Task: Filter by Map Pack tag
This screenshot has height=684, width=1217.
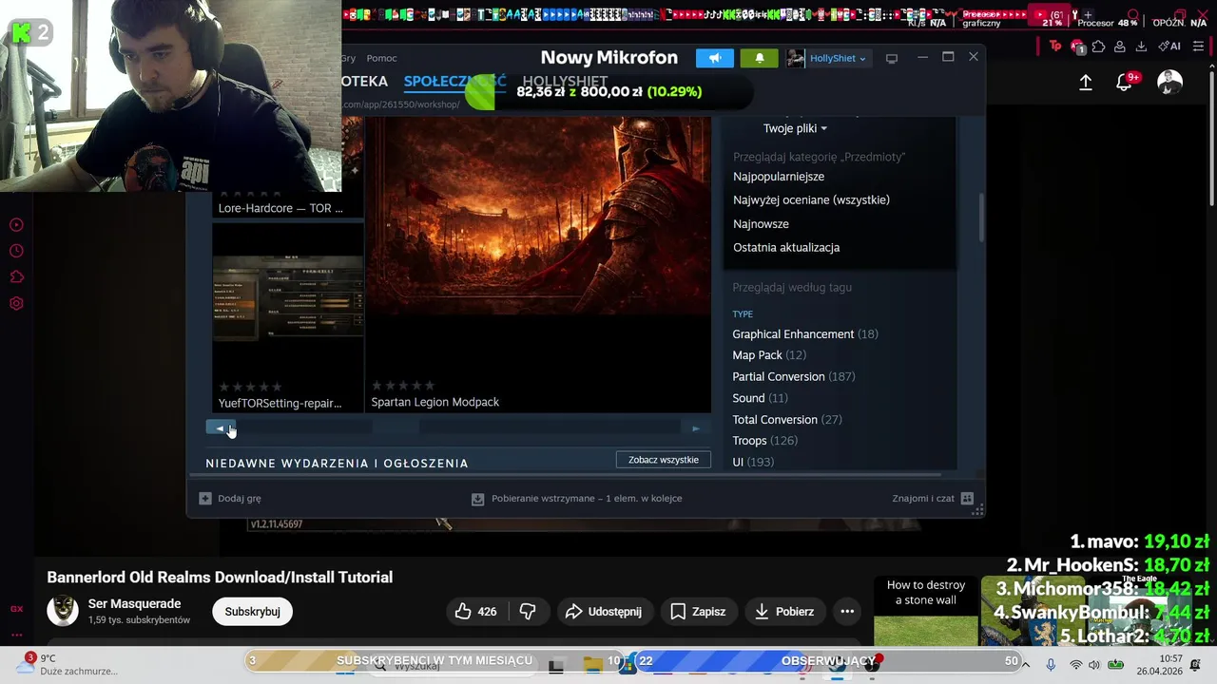Action: 769,355
